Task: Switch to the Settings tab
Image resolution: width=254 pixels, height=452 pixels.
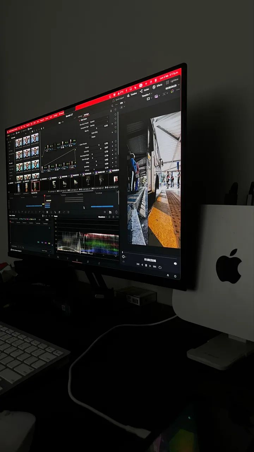Action: tap(86, 114)
